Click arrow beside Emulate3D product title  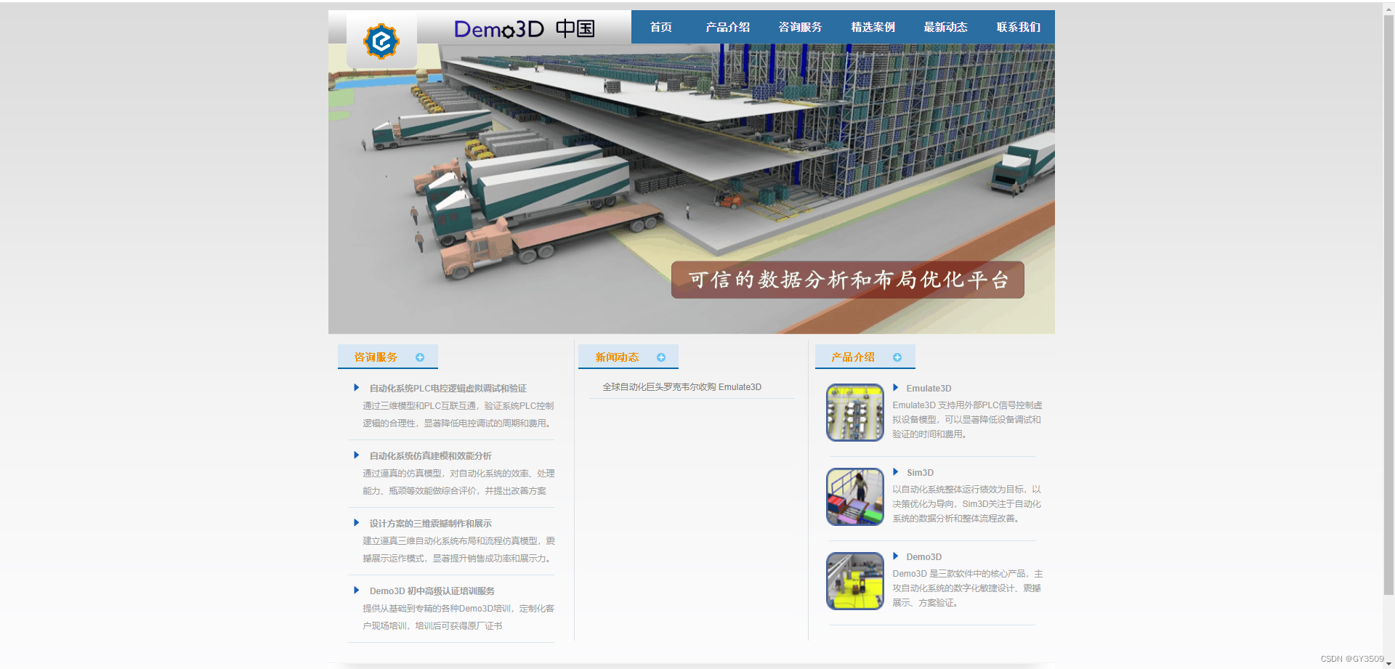point(896,388)
